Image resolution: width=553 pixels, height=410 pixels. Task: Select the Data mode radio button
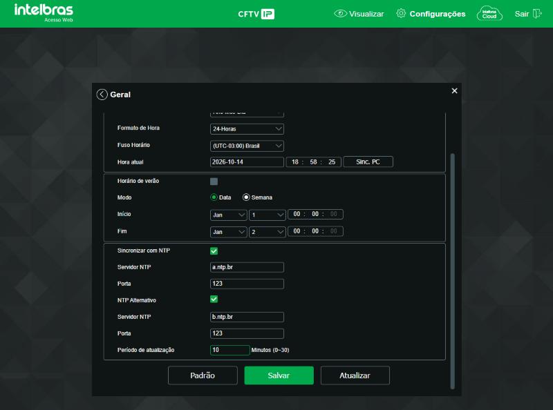click(x=214, y=197)
